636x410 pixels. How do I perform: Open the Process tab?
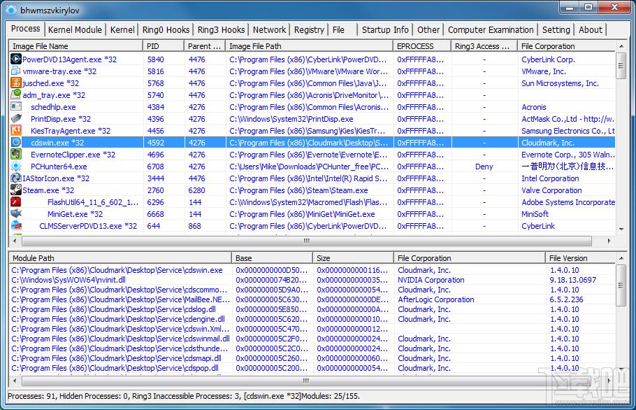click(26, 29)
